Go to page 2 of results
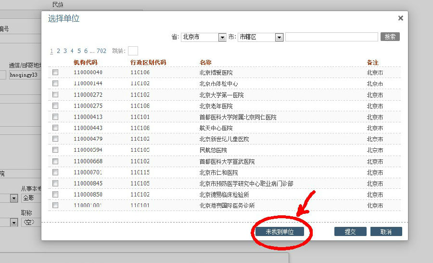 click(x=58, y=51)
